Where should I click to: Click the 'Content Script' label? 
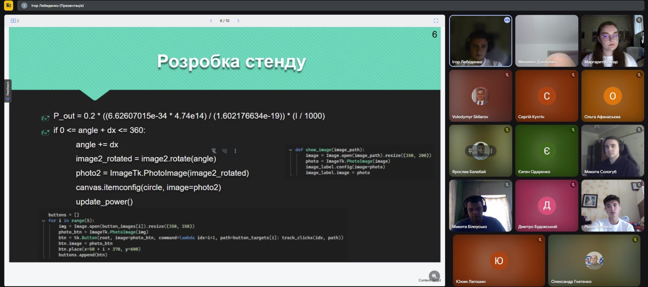(429, 280)
